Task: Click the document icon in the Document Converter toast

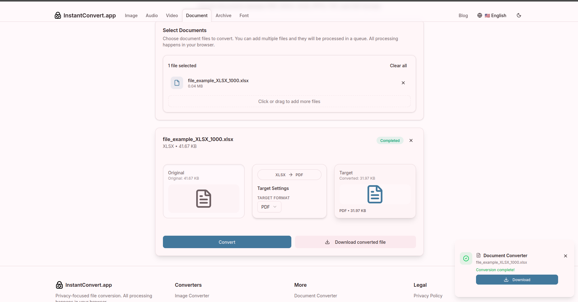Action: click(x=479, y=255)
